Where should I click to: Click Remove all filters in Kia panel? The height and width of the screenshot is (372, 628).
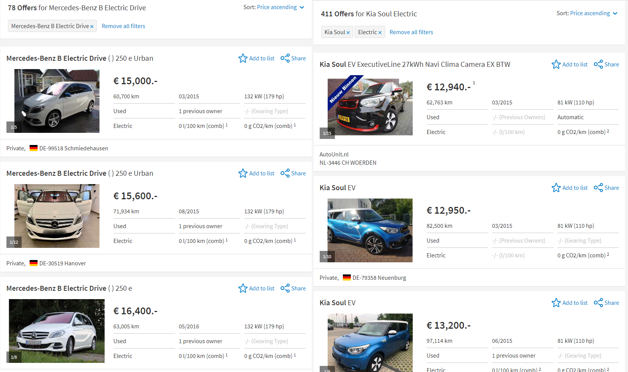(x=411, y=32)
